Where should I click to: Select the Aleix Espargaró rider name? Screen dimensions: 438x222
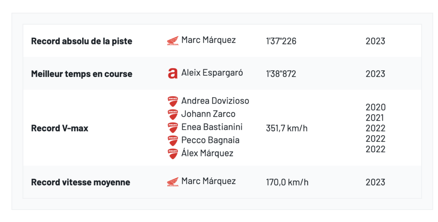pos(212,73)
